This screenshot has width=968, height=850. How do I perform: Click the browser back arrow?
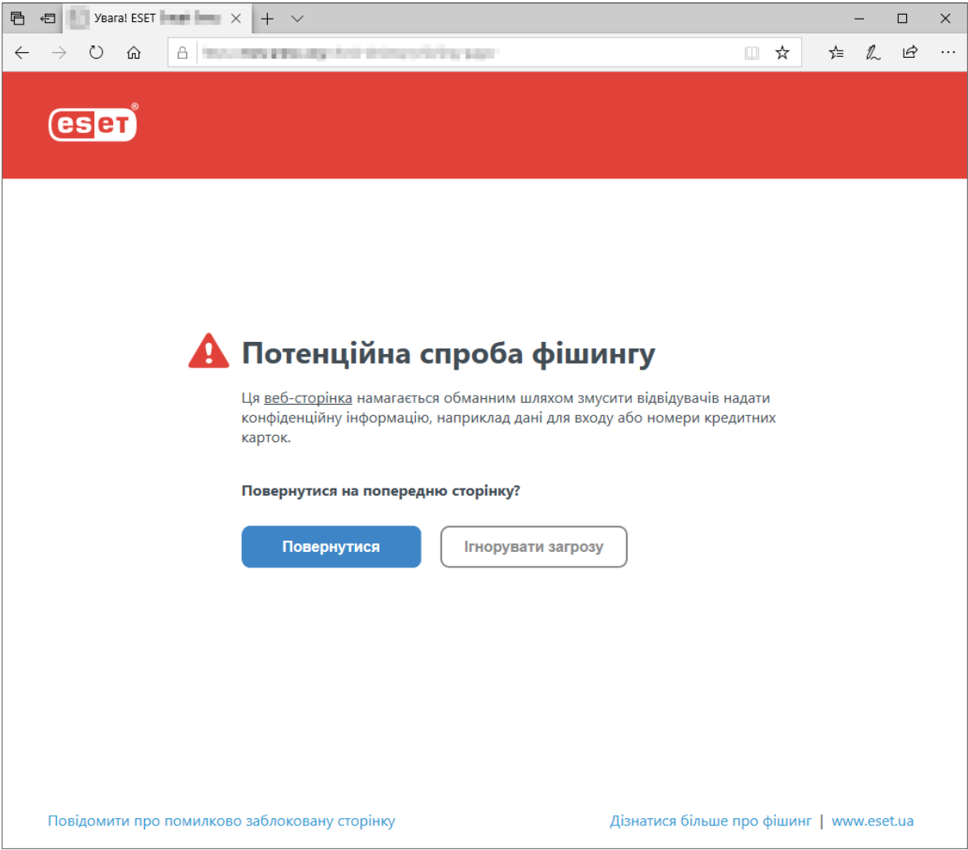tap(22, 53)
